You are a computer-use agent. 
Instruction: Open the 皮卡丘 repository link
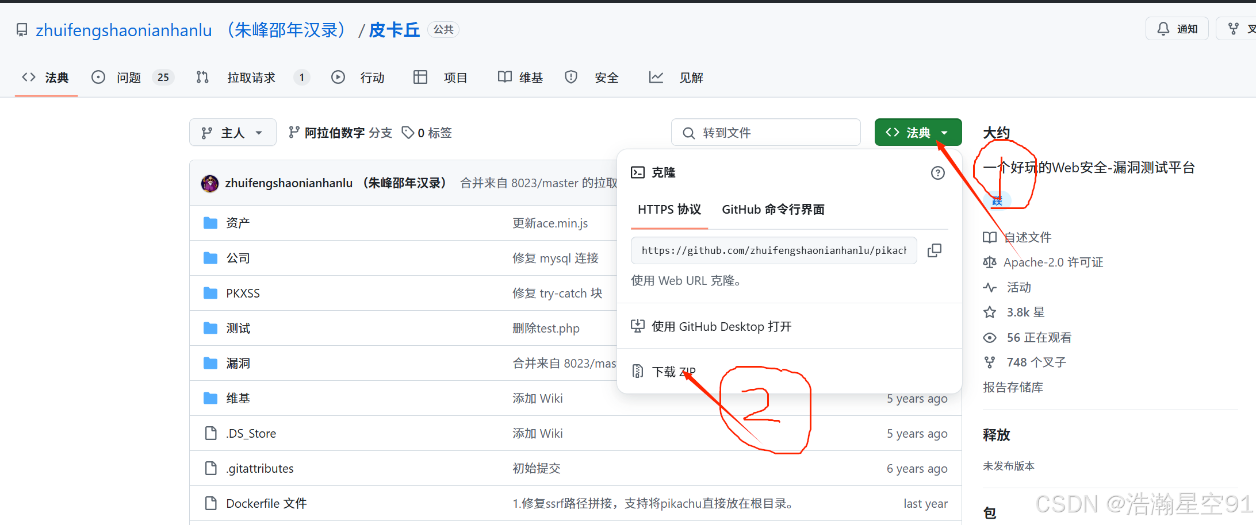395,30
